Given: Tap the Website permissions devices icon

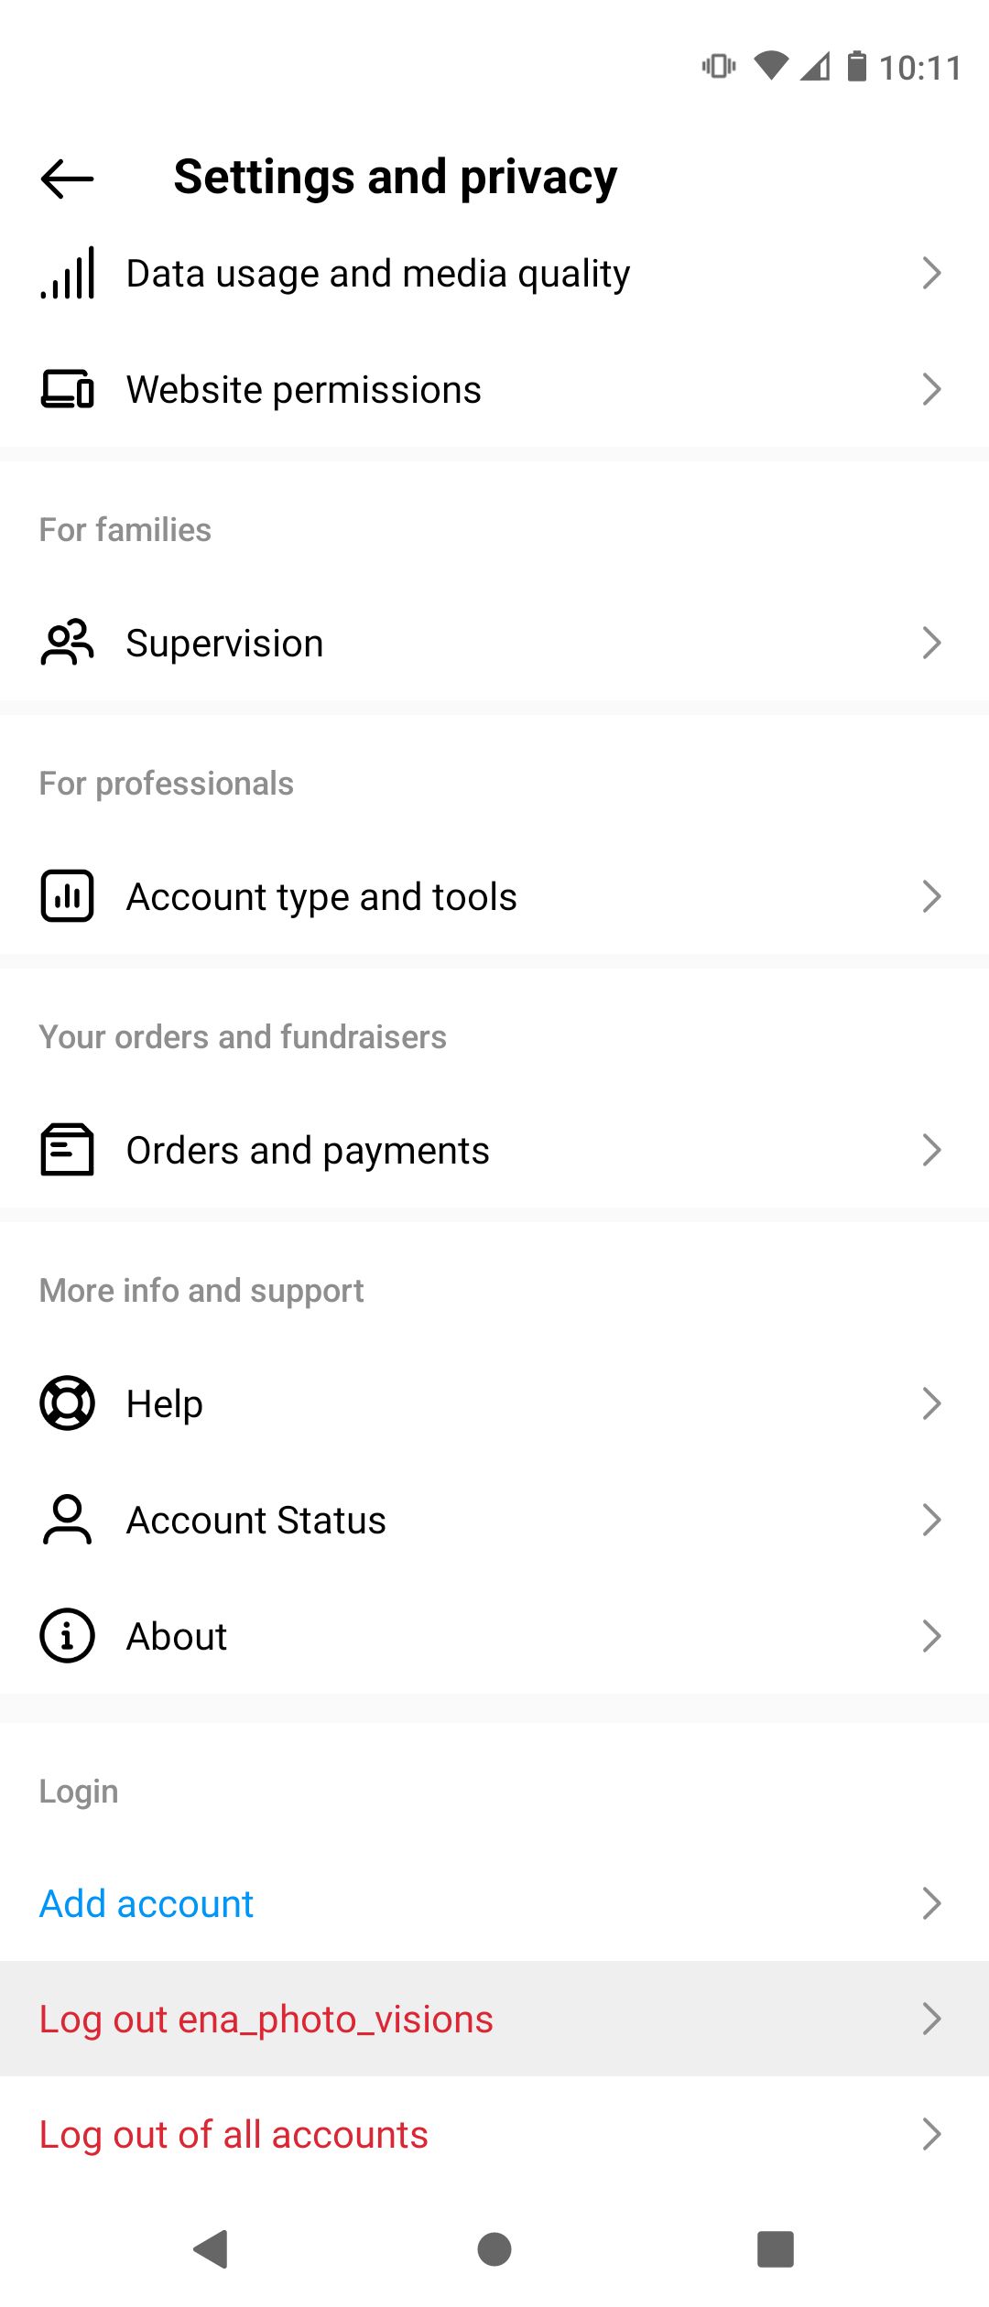Looking at the screenshot, I should [x=67, y=389].
